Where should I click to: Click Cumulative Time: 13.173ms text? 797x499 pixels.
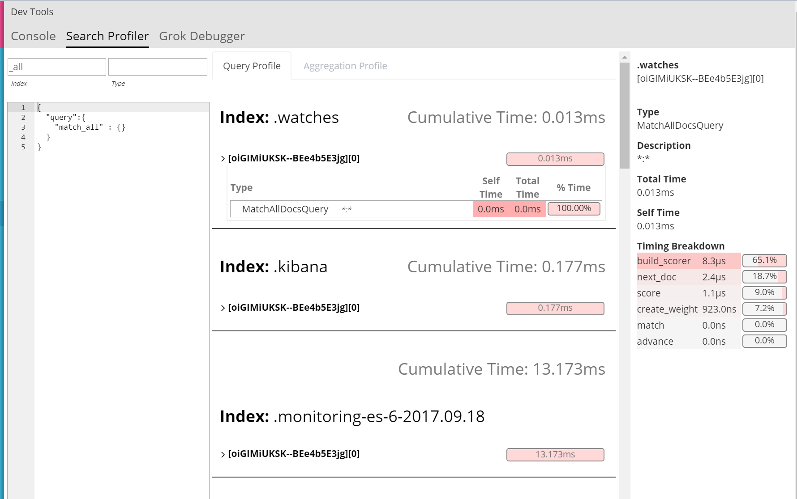pos(501,369)
